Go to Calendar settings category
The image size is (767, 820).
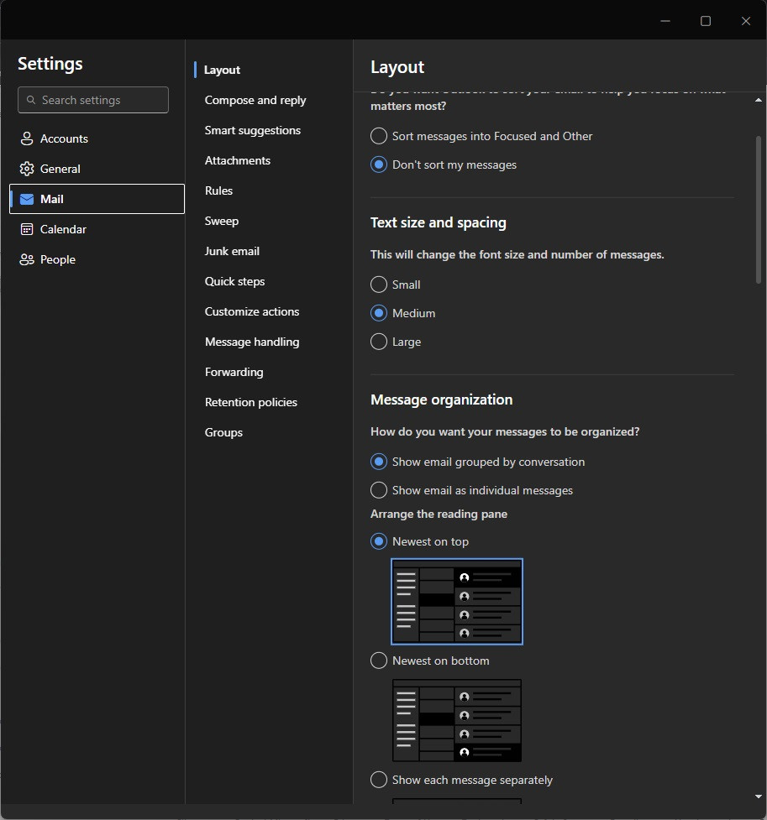[97, 230]
